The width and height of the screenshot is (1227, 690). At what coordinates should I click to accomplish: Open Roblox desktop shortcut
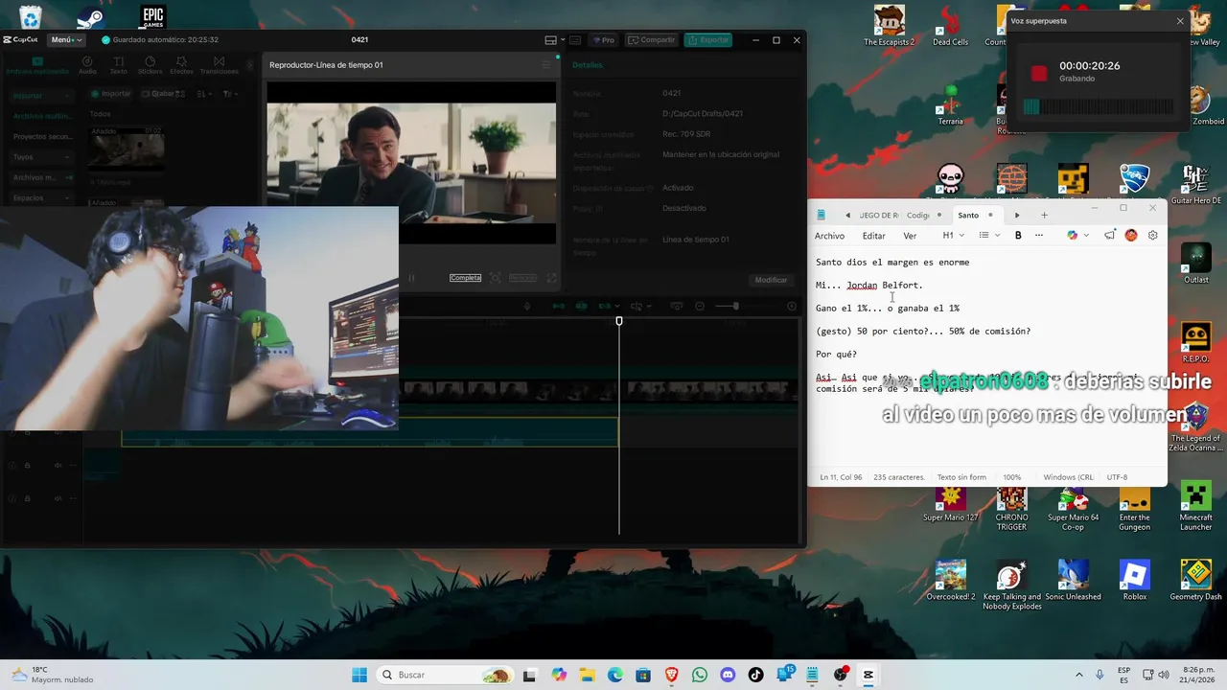[1135, 581]
